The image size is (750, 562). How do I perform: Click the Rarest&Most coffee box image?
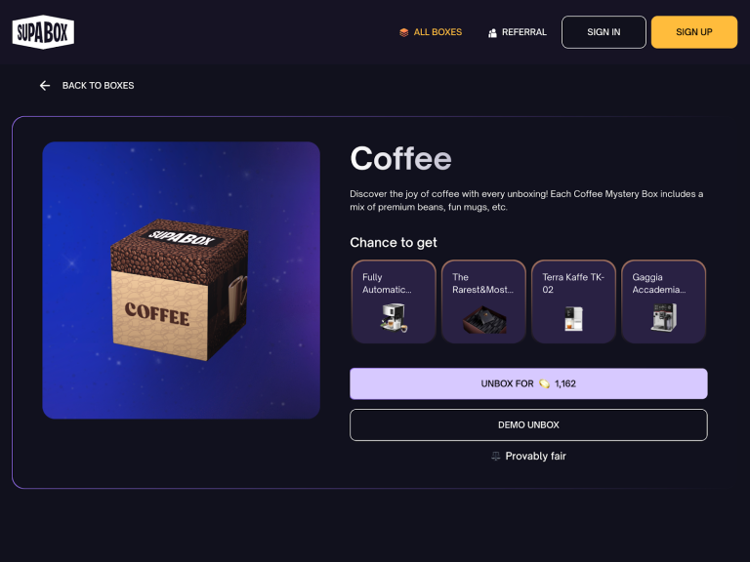tap(484, 319)
